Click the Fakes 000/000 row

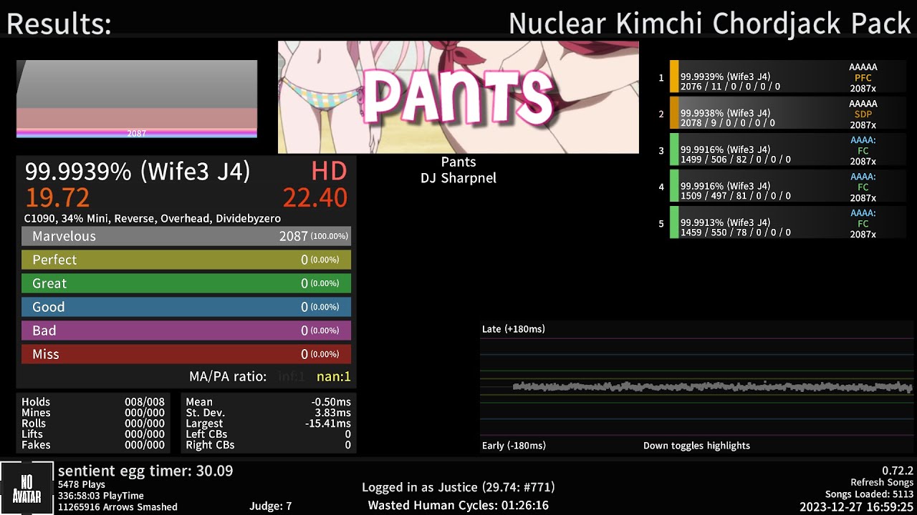point(93,445)
